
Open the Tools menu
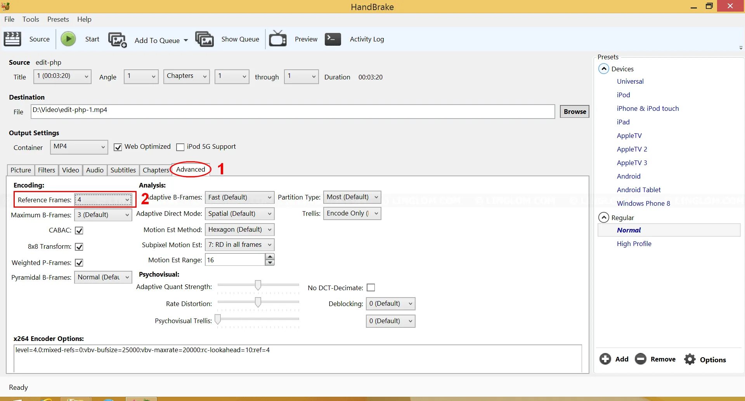coord(31,19)
